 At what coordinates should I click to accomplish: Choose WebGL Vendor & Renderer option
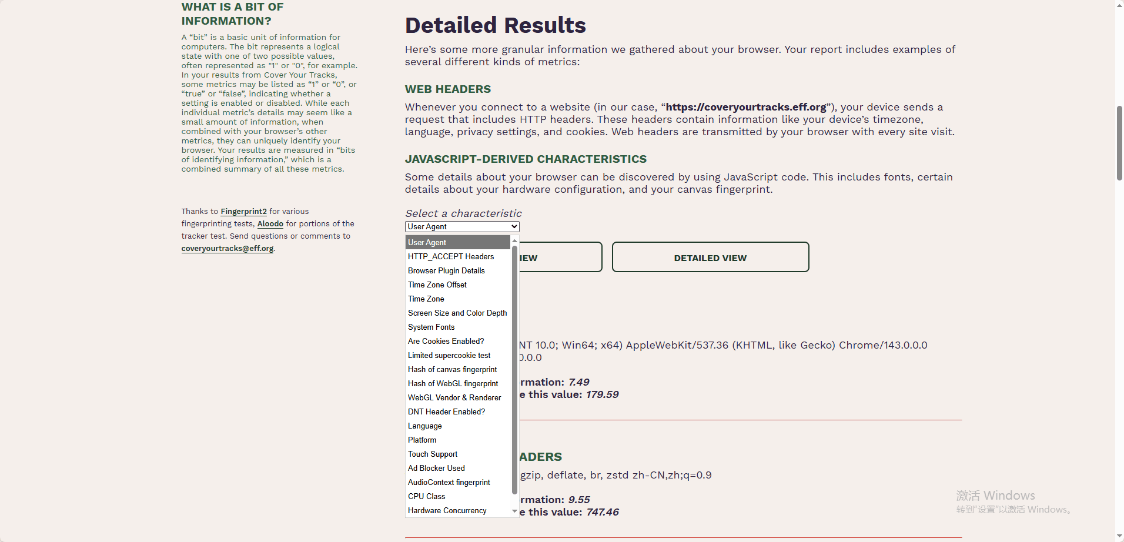454,398
